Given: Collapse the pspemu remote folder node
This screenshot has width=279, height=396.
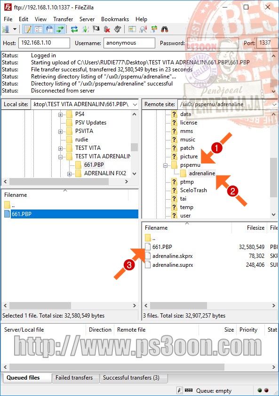Looking at the screenshot, I should pos(166,165).
